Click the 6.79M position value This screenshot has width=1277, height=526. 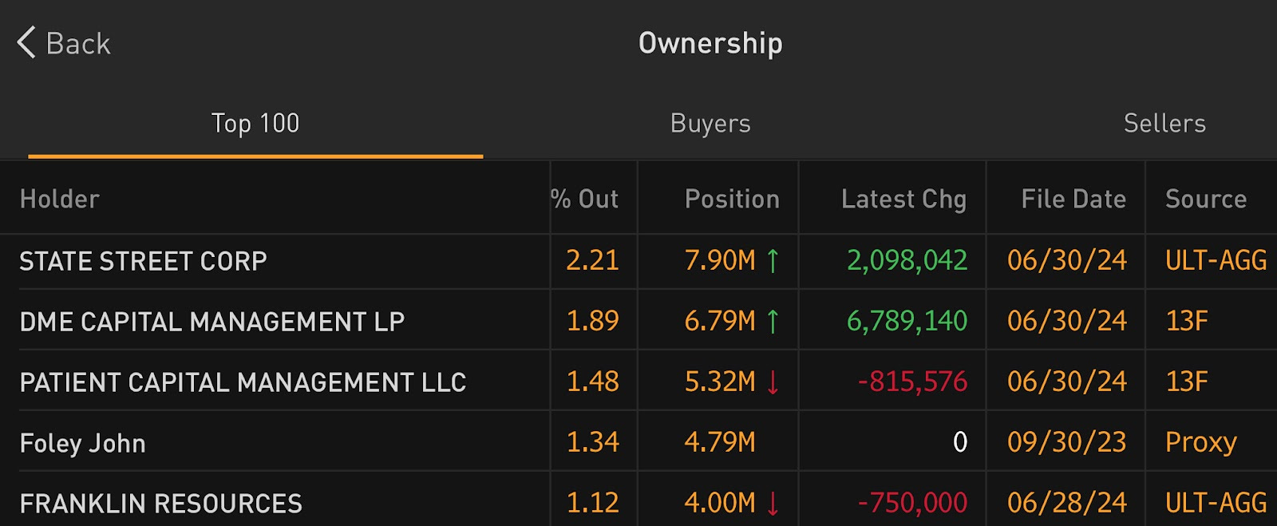point(720,321)
